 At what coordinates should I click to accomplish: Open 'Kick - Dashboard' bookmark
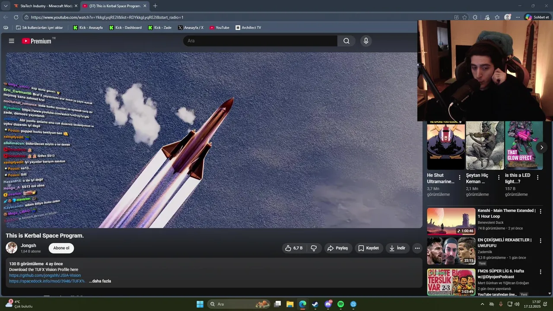[125, 28]
